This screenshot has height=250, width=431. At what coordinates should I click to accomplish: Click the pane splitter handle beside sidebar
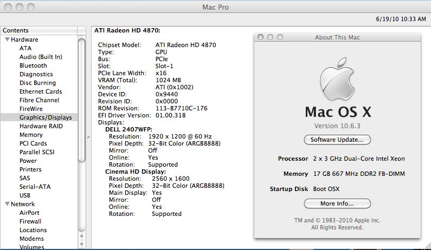(x=88, y=137)
